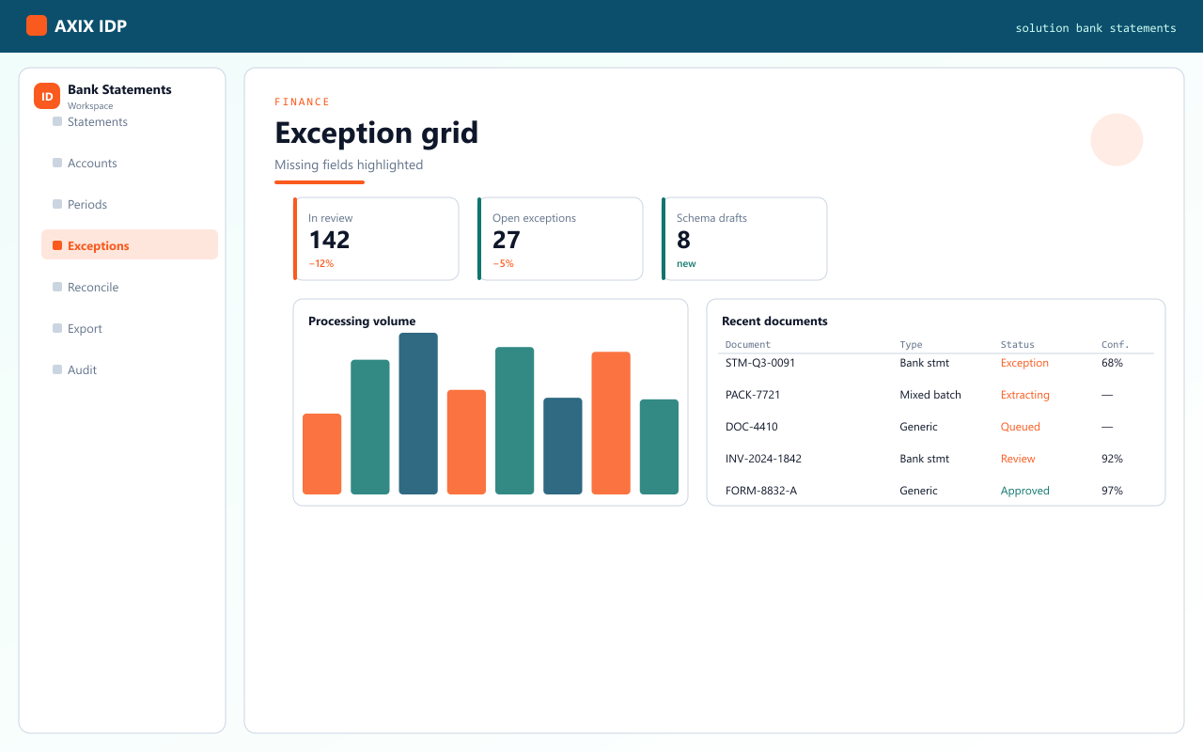Click the tallest dark blue chart bar

point(418,414)
